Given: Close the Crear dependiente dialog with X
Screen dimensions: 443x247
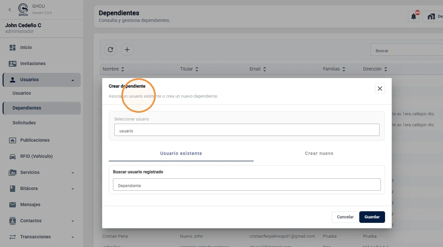Looking at the screenshot, I should pyautogui.click(x=380, y=89).
